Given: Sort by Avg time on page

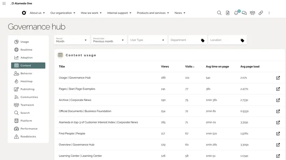Looking at the screenshot, I should coord(217,66).
